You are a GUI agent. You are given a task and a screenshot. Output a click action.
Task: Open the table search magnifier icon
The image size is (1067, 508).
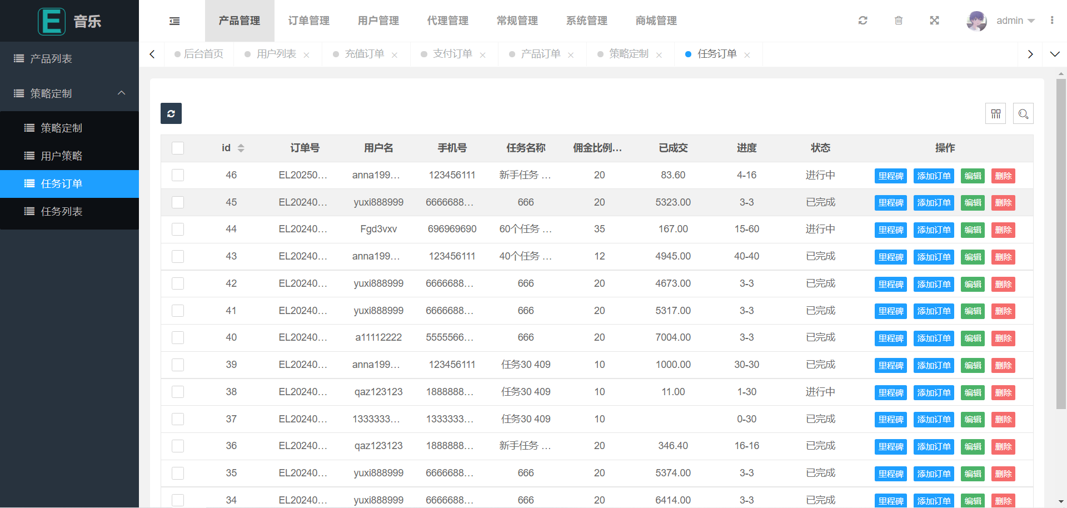1023,114
